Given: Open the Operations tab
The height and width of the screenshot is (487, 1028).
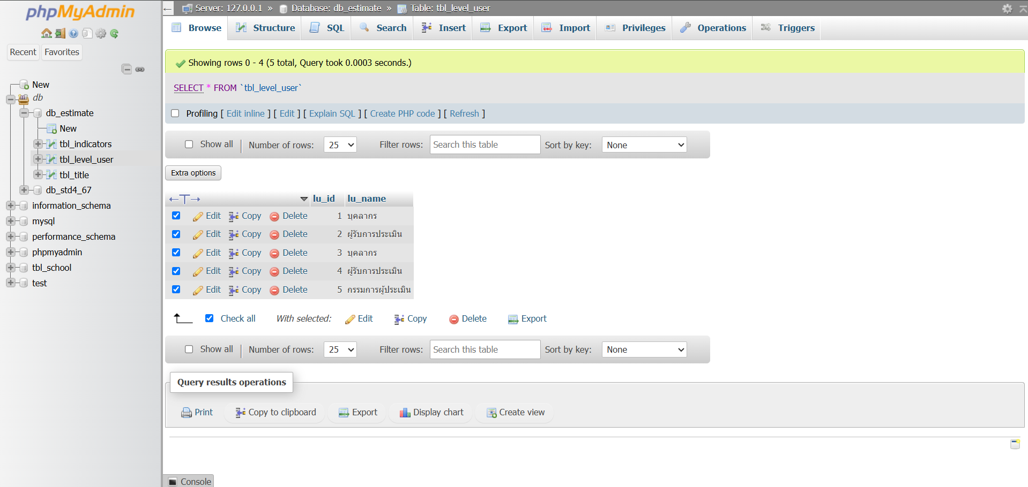Looking at the screenshot, I should tap(713, 28).
